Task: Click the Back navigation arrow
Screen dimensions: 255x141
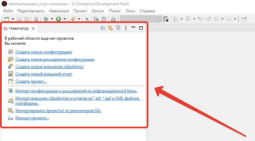Action: pos(216,19)
